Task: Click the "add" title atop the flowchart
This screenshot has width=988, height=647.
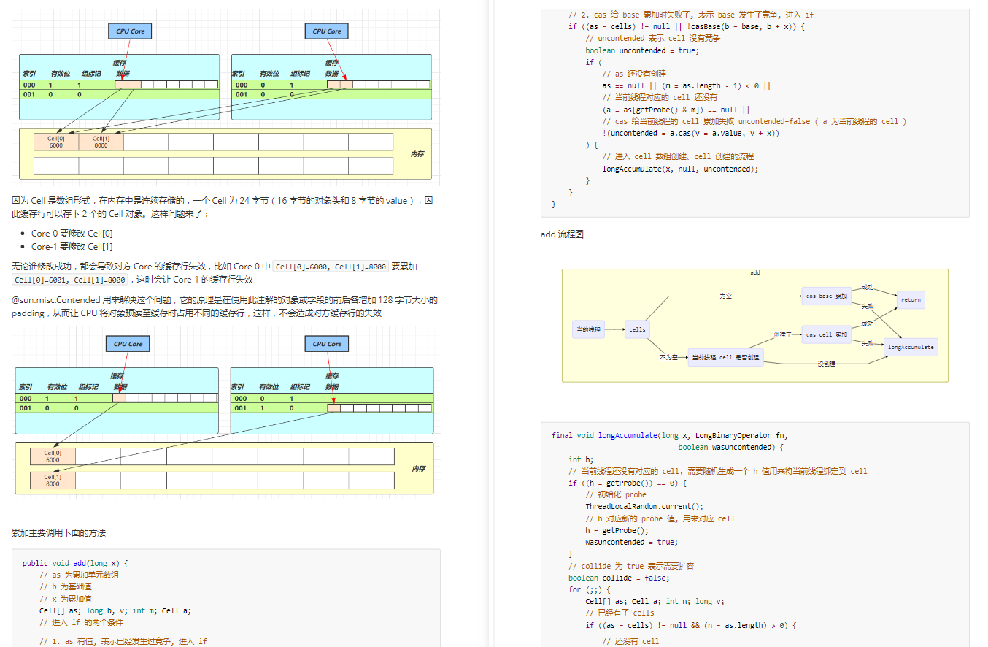Action: click(754, 272)
